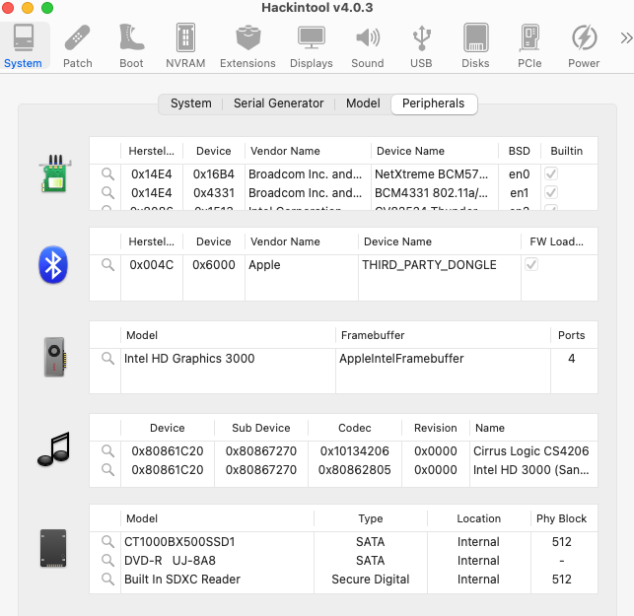Select the 0x4331 device cell
This screenshot has height=616, width=634.
(214, 193)
